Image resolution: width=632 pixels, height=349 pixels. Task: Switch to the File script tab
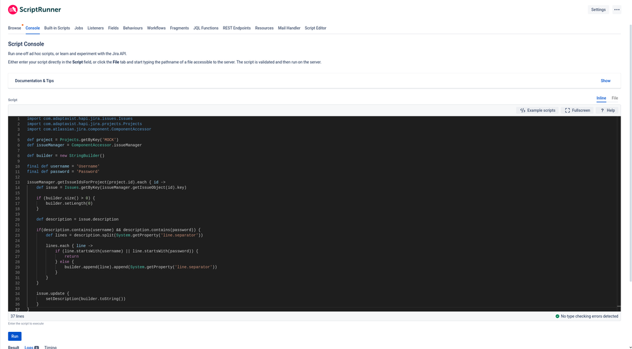tap(615, 98)
